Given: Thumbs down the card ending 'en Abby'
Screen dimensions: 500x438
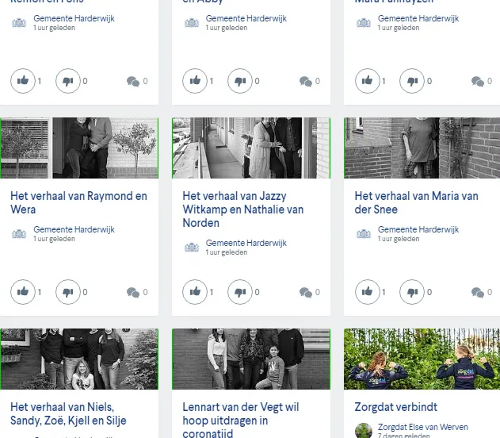Looking at the screenshot, I should pyautogui.click(x=240, y=81).
